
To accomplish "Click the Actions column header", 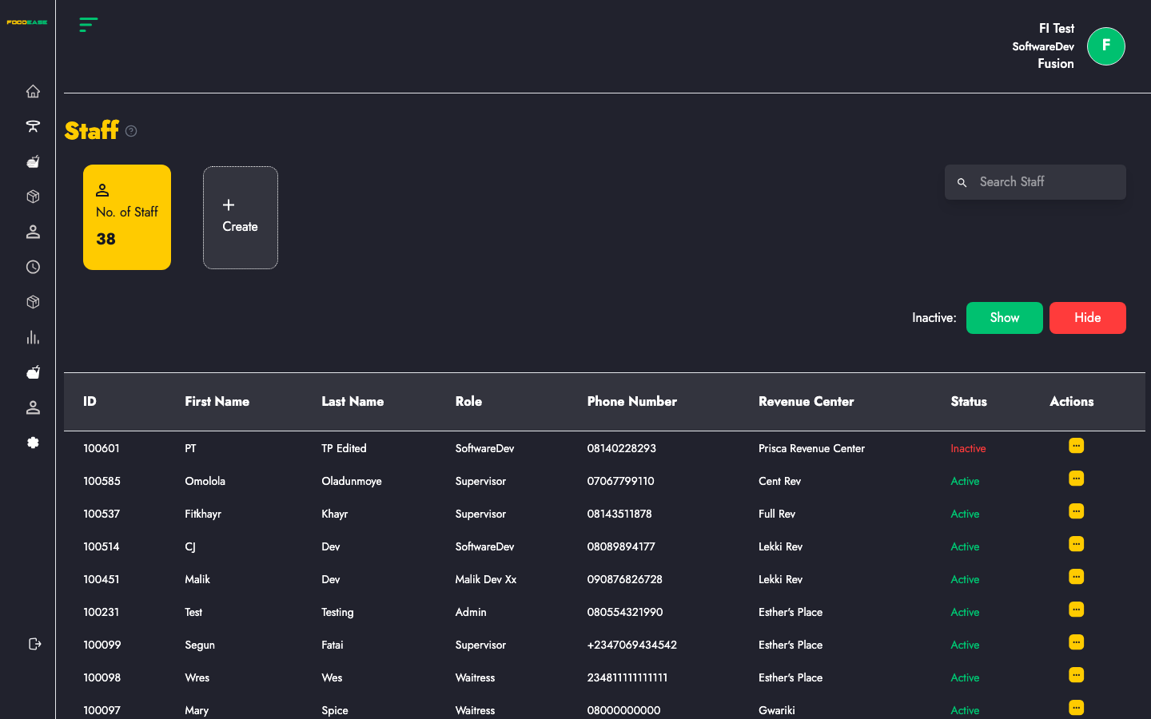I will click(1072, 402).
